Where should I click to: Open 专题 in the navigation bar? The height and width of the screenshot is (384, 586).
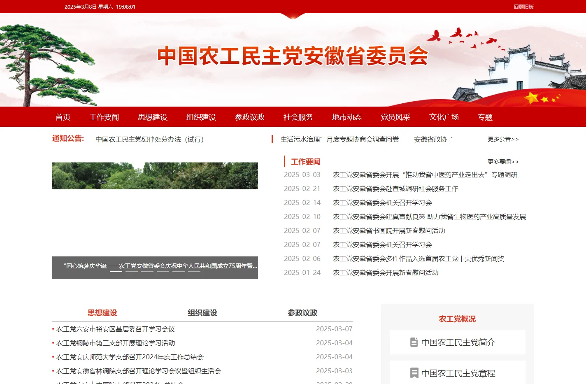[x=485, y=117]
